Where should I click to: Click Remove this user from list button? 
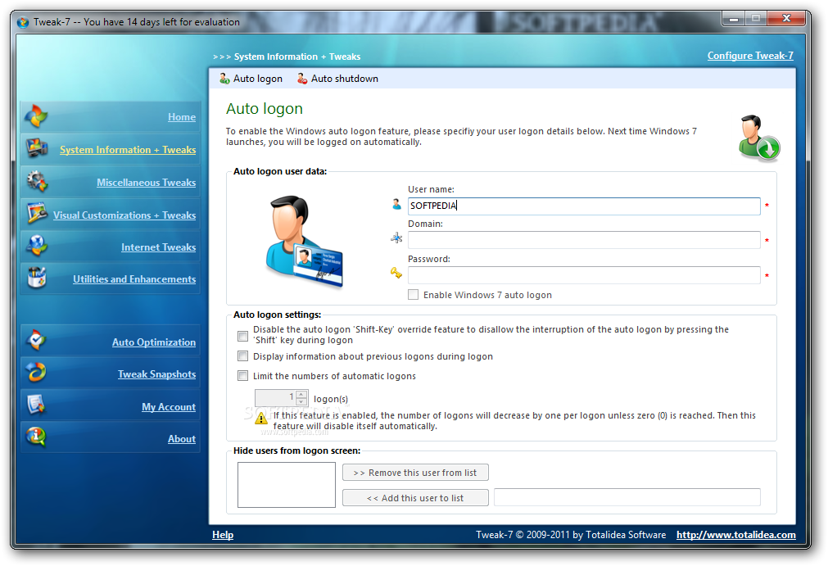click(415, 473)
